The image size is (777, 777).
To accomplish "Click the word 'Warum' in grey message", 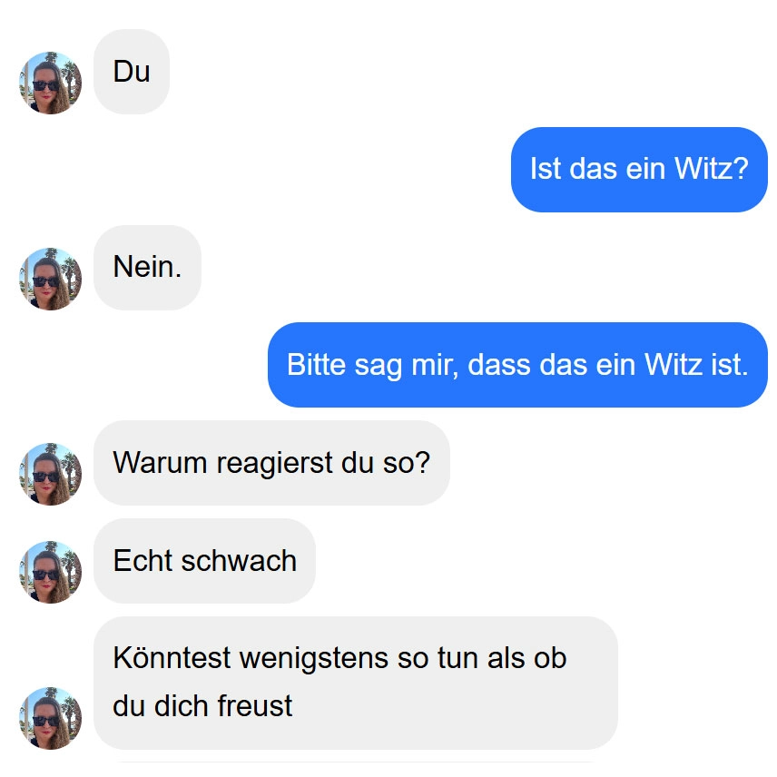I will coord(160,463).
